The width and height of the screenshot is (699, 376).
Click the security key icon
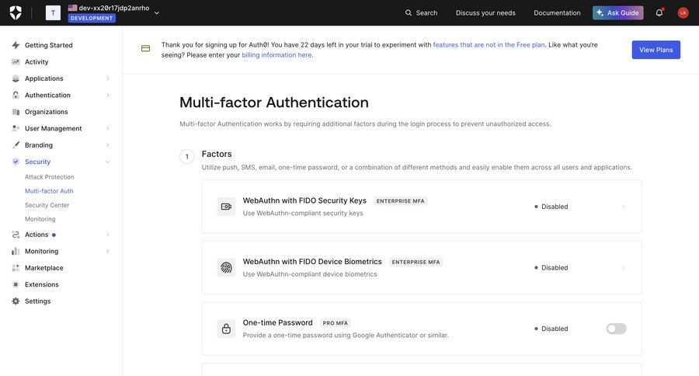(226, 207)
